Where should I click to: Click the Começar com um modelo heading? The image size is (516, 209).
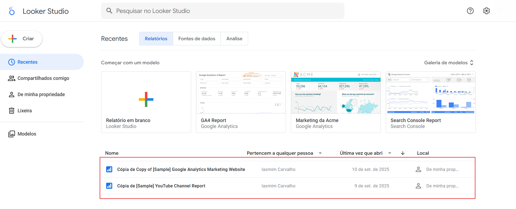pyautogui.click(x=130, y=63)
